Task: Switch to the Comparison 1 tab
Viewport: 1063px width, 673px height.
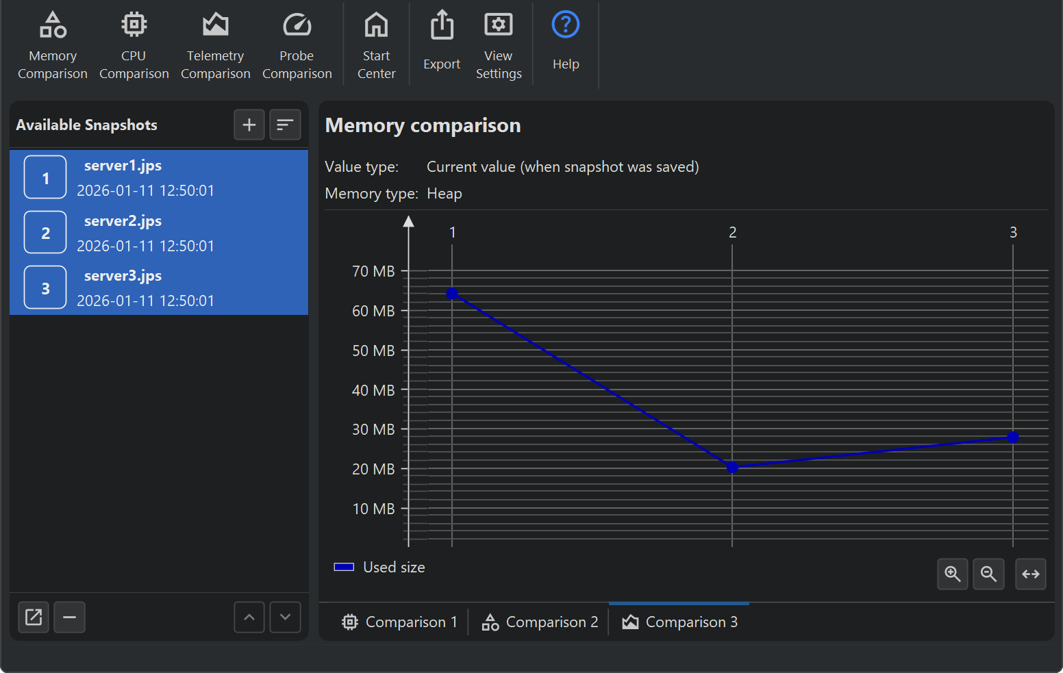Action: pyautogui.click(x=399, y=622)
